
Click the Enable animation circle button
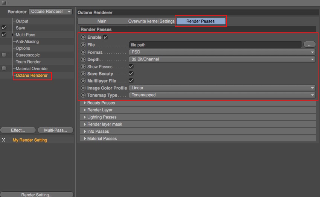pos(83,37)
